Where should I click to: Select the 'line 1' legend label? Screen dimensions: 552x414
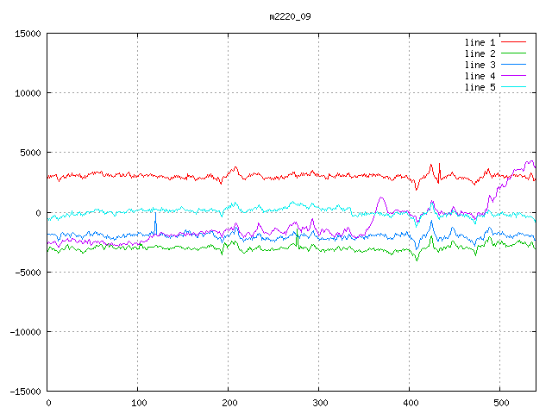click(x=480, y=42)
